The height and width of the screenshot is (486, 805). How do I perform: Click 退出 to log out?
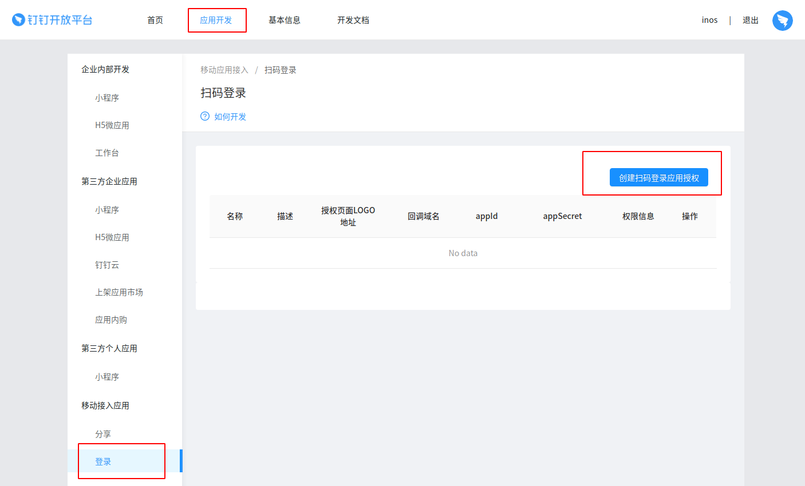coord(751,20)
